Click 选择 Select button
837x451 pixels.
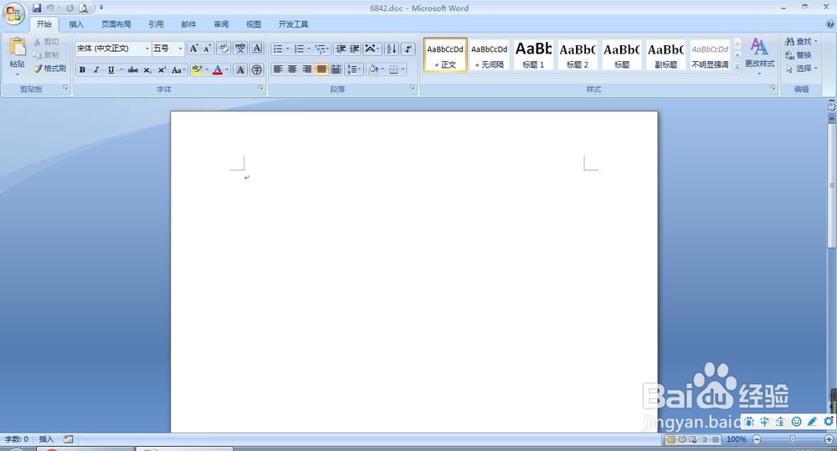tap(801, 69)
